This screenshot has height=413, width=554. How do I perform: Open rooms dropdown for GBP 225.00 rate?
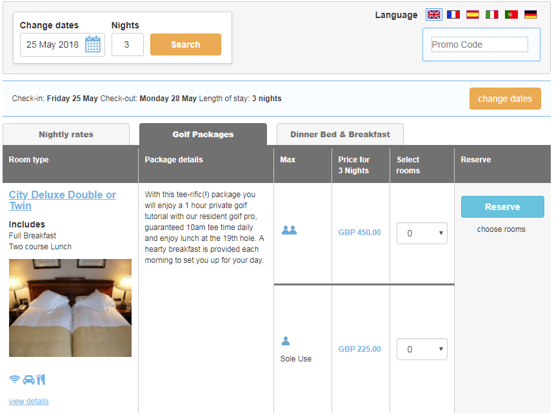(422, 349)
